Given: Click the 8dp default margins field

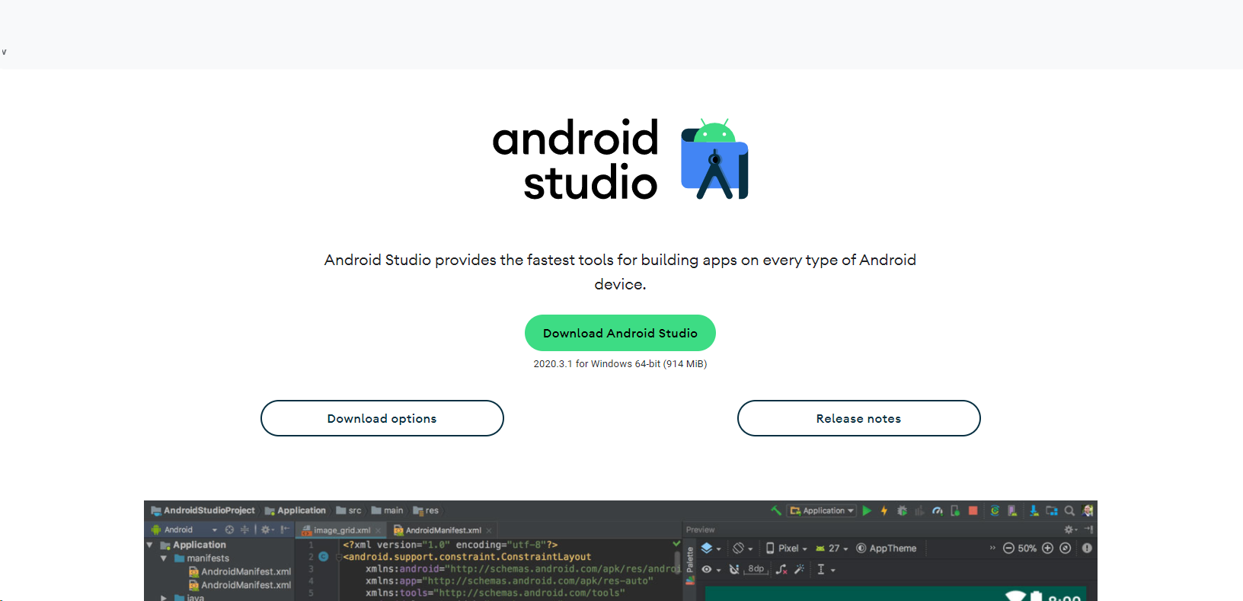Looking at the screenshot, I should click(756, 569).
